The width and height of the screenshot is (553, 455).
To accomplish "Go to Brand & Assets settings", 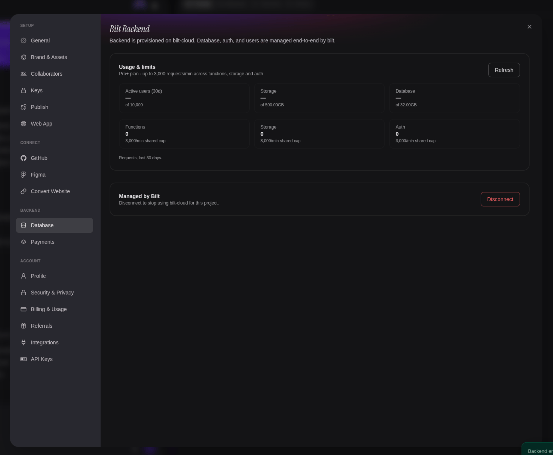I will (x=54, y=57).
